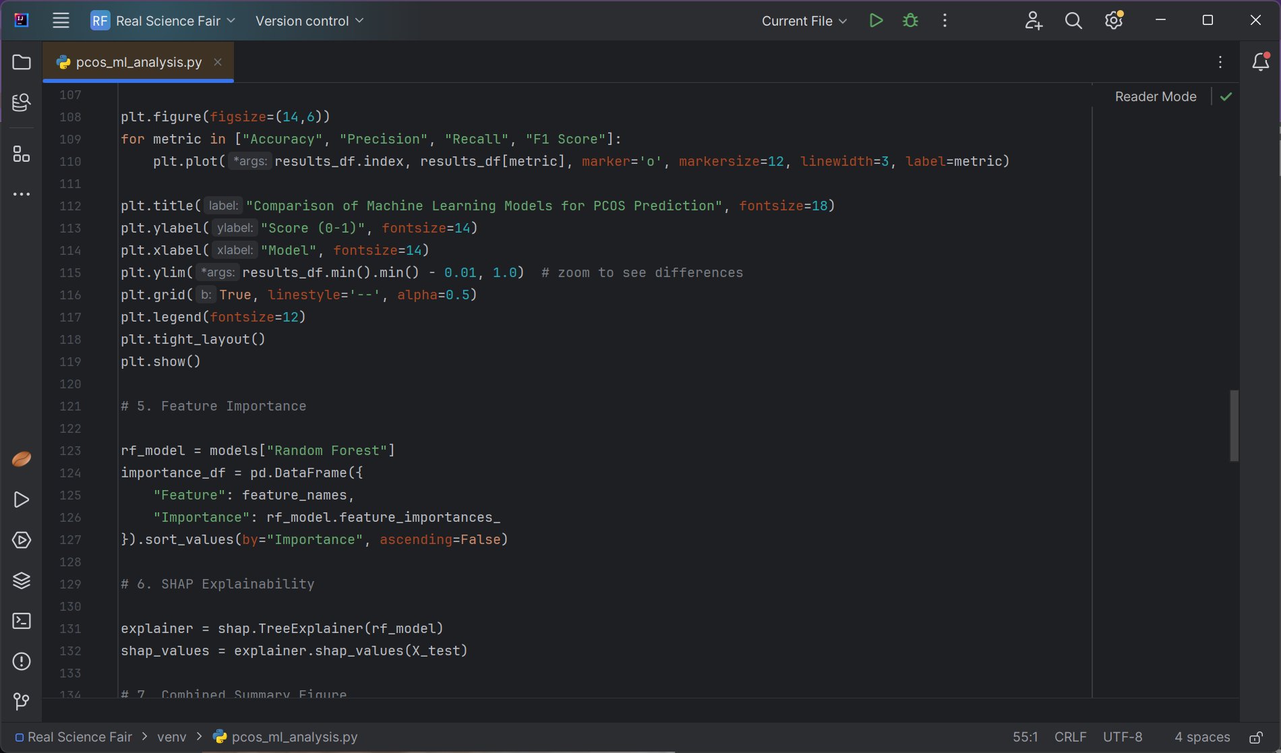Open the Notifications bell
The image size is (1281, 753).
point(1260,62)
